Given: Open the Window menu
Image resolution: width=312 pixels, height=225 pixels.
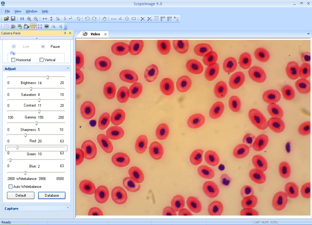Looking at the screenshot, I should click(31, 11).
